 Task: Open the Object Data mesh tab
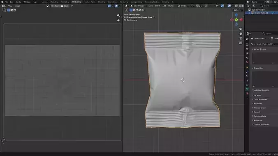pos(247,89)
